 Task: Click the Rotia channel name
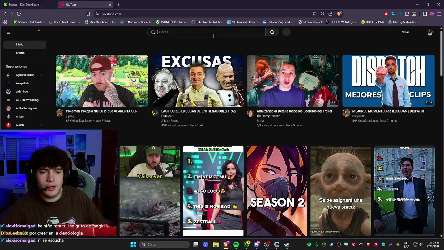click(260, 120)
